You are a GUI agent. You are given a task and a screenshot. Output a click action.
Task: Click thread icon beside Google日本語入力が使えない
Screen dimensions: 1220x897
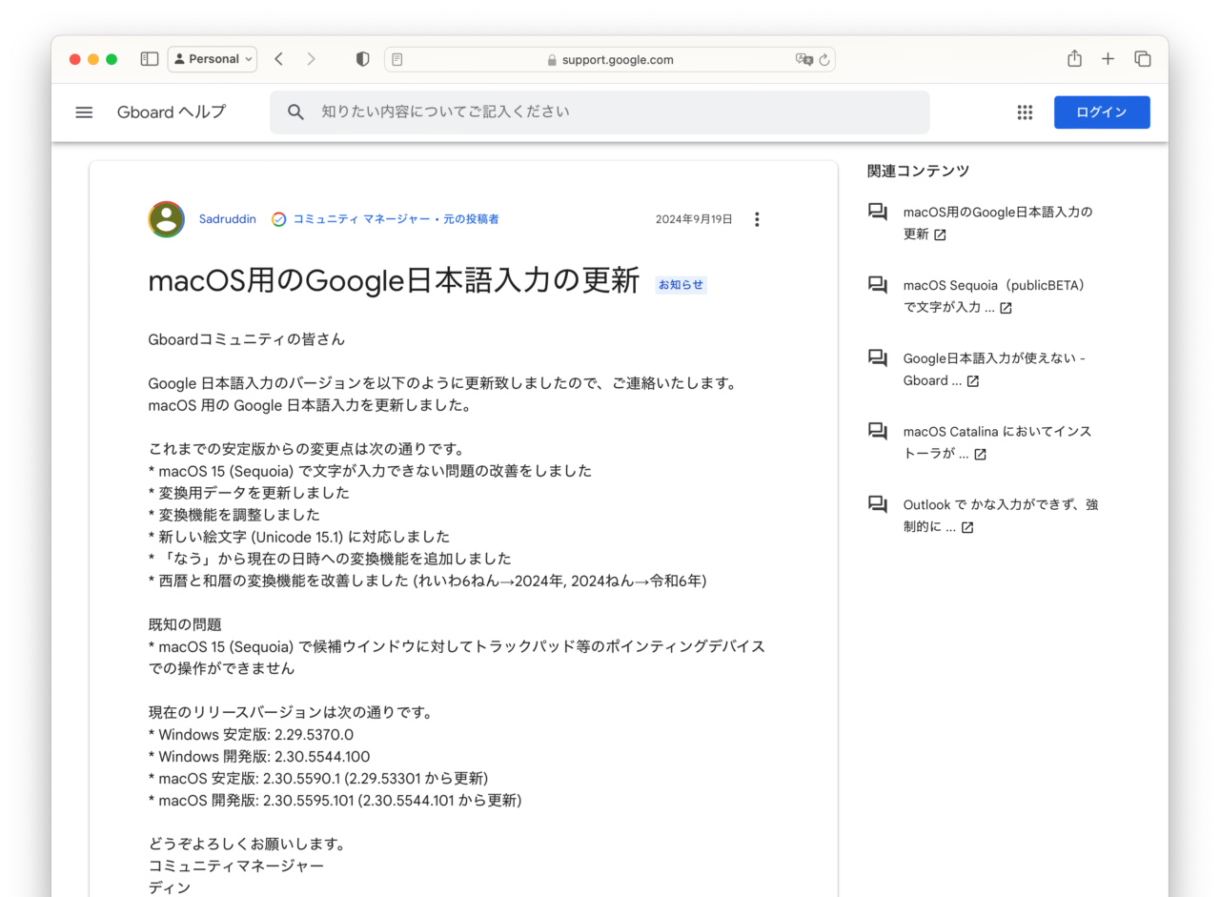tap(878, 358)
